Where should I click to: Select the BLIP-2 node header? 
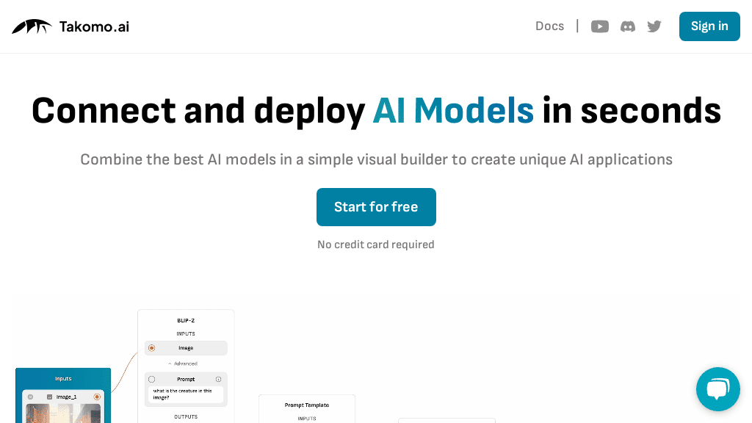tap(186, 320)
